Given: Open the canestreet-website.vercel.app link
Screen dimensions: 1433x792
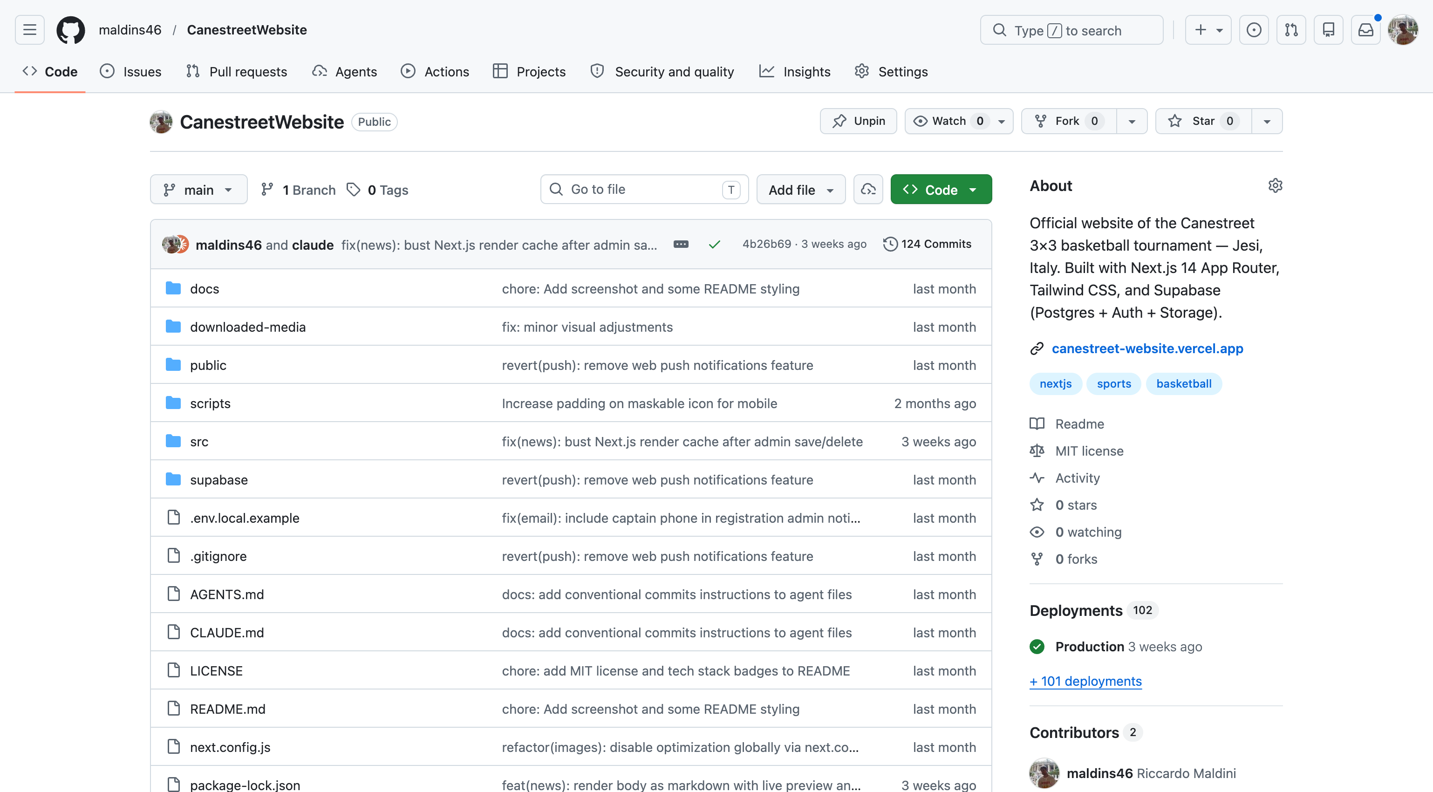Looking at the screenshot, I should pyautogui.click(x=1147, y=349).
